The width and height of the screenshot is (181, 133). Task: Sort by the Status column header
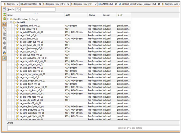95,15
